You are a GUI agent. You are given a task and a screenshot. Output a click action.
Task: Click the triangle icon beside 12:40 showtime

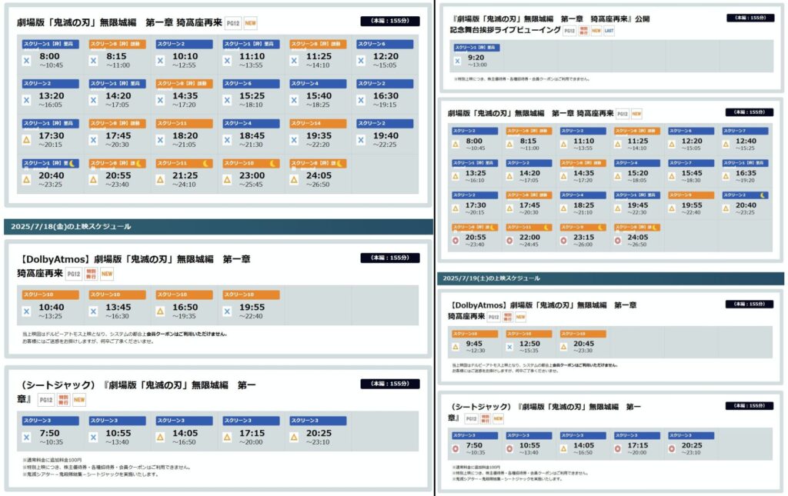[x=726, y=144]
